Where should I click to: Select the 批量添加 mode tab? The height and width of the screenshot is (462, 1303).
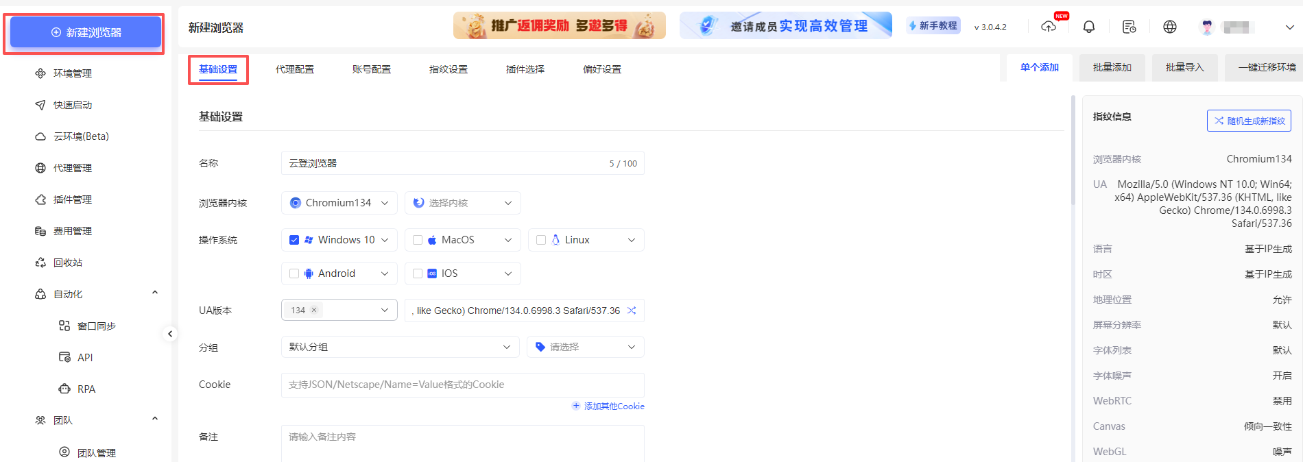1112,67
